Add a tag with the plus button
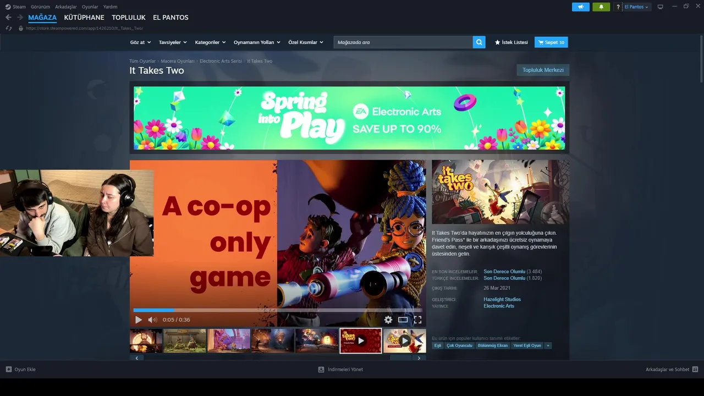 point(548,345)
